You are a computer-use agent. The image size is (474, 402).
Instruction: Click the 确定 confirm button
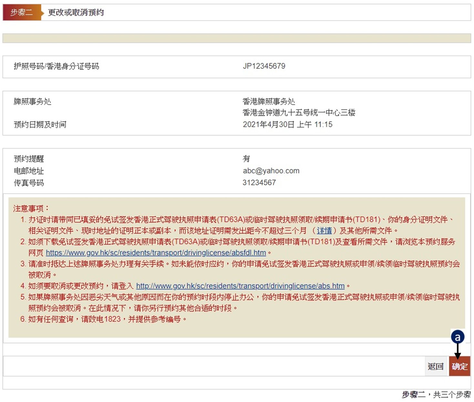tap(459, 366)
